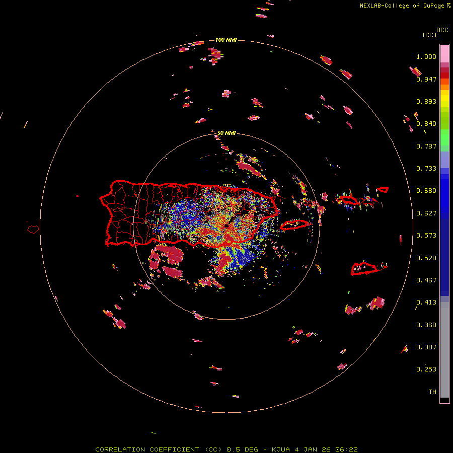
Task: Select the 0.627 scale value
Action: pyautogui.click(x=426, y=213)
